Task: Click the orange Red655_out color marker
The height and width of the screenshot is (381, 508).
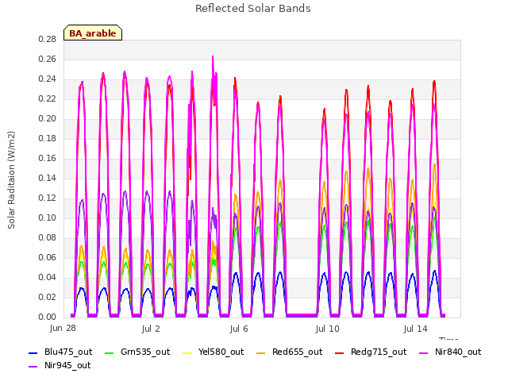Action: (261, 352)
